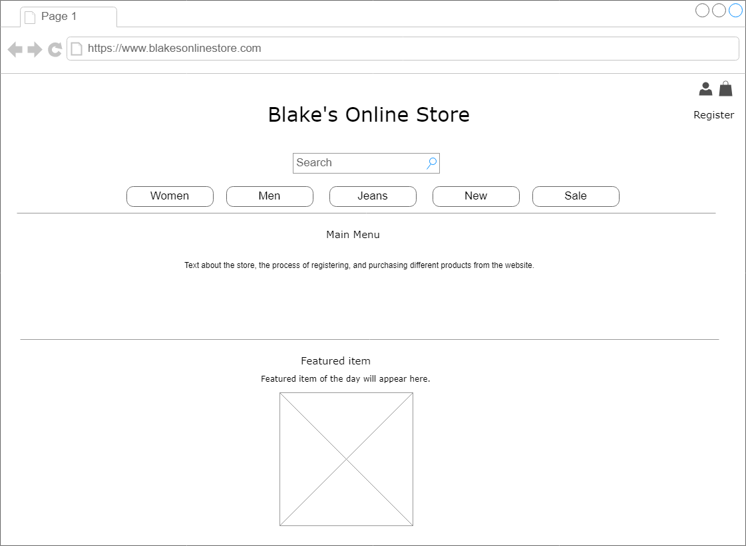Click the page refresh icon
The image size is (746, 546).
(55, 49)
